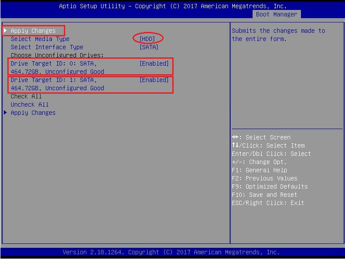Click Uncheck All

click(x=30, y=104)
